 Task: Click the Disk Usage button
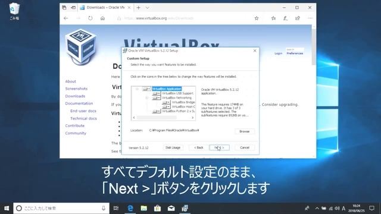173,148
